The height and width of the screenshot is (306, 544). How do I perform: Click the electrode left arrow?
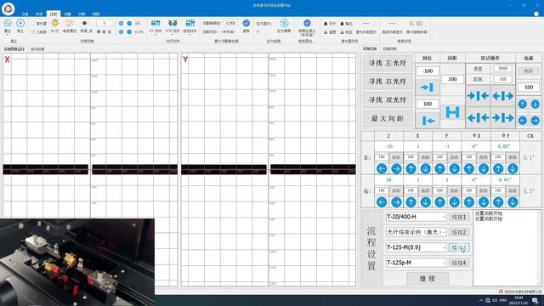click(x=523, y=121)
